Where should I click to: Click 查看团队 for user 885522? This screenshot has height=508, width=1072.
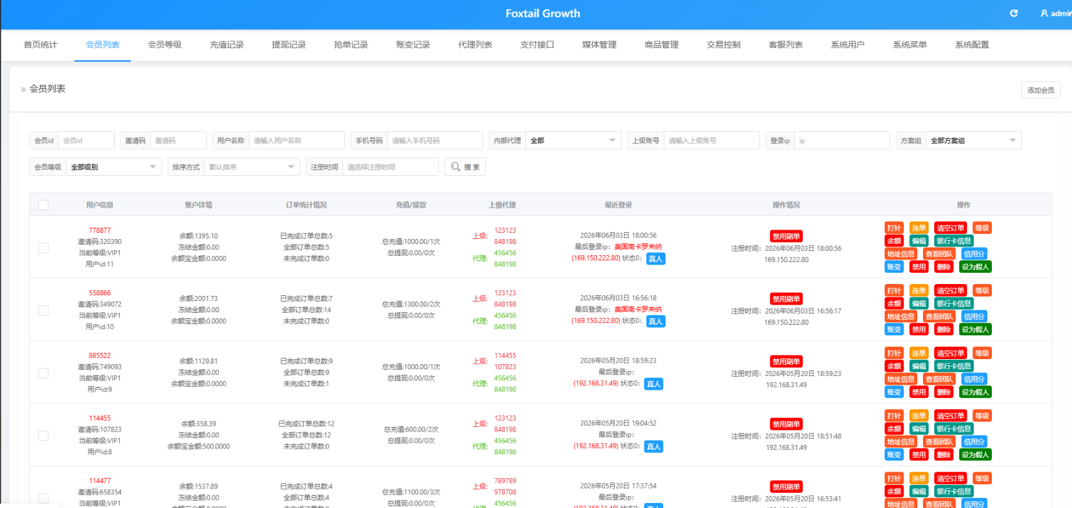tap(939, 379)
